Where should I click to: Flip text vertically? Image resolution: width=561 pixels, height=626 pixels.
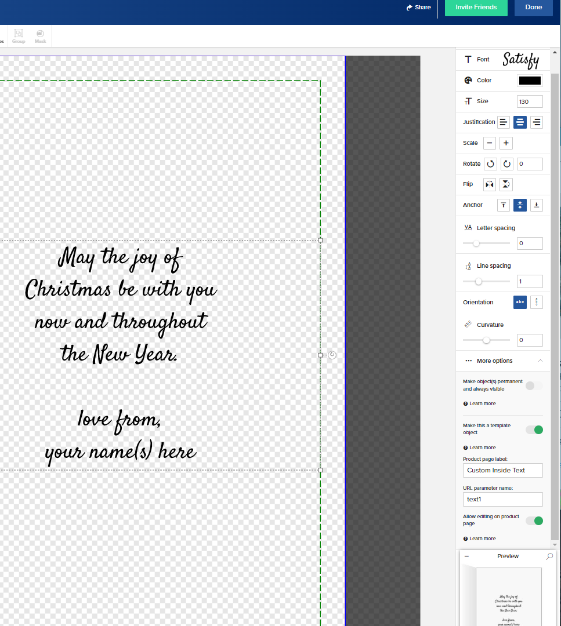click(x=506, y=184)
